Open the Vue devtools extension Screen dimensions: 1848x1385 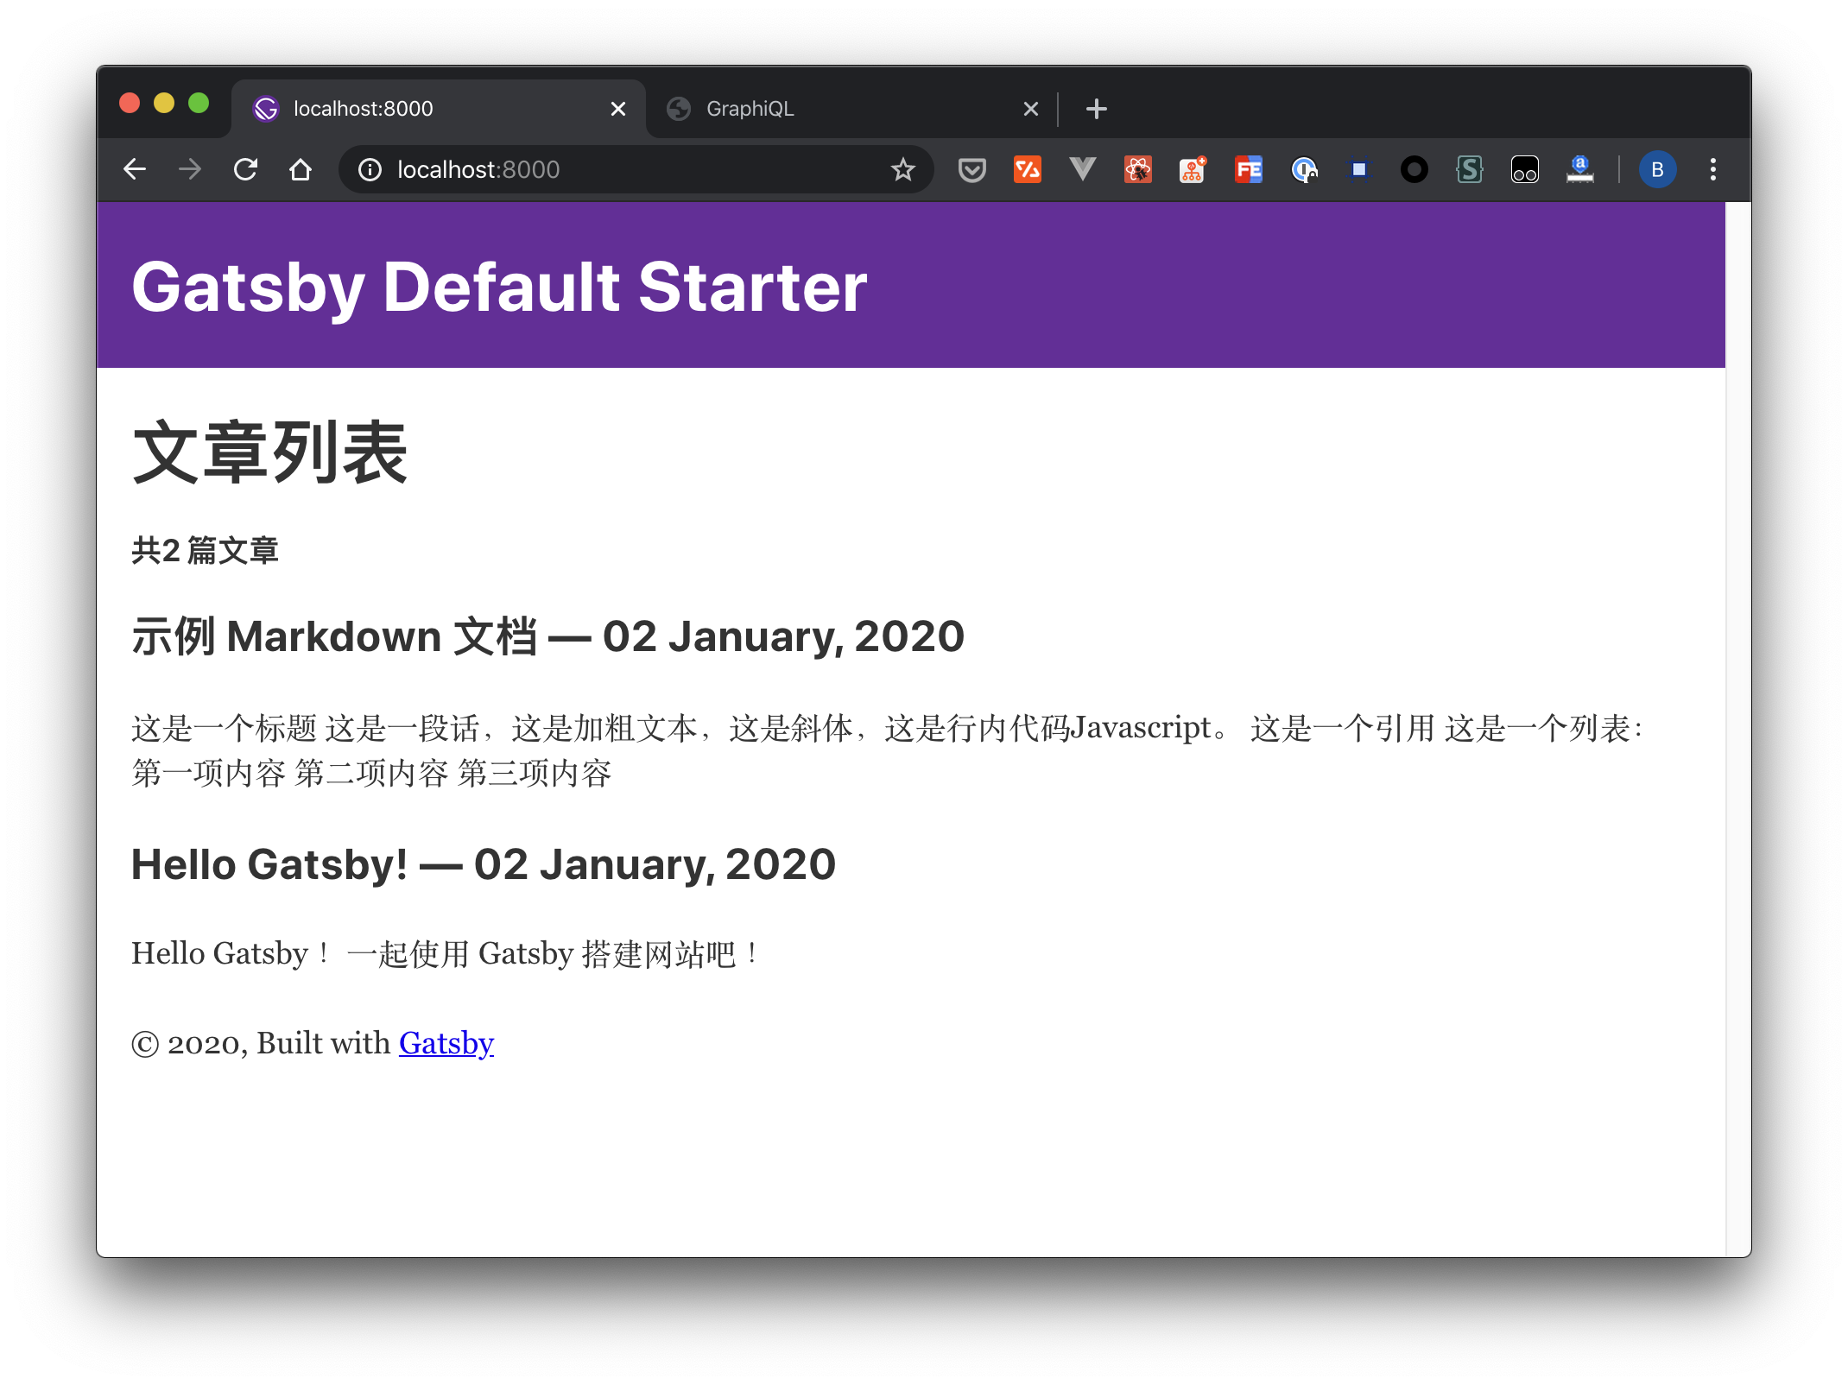[x=1083, y=169]
